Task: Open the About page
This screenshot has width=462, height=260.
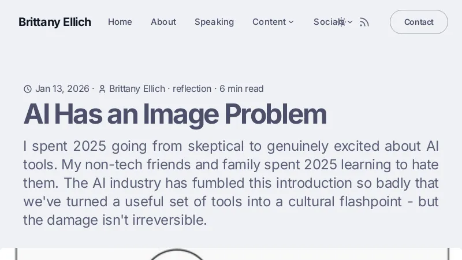Action: point(163,22)
